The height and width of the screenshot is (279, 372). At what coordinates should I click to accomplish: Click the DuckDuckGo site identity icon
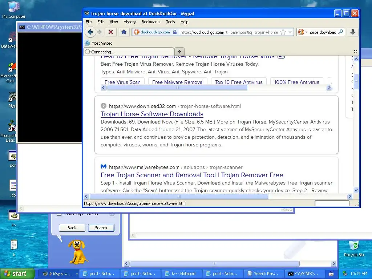(x=137, y=32)
